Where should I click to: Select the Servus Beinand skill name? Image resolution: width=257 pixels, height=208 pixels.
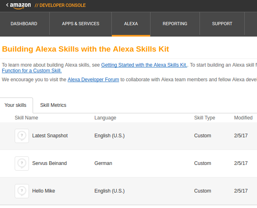click(x=49, y=163)
